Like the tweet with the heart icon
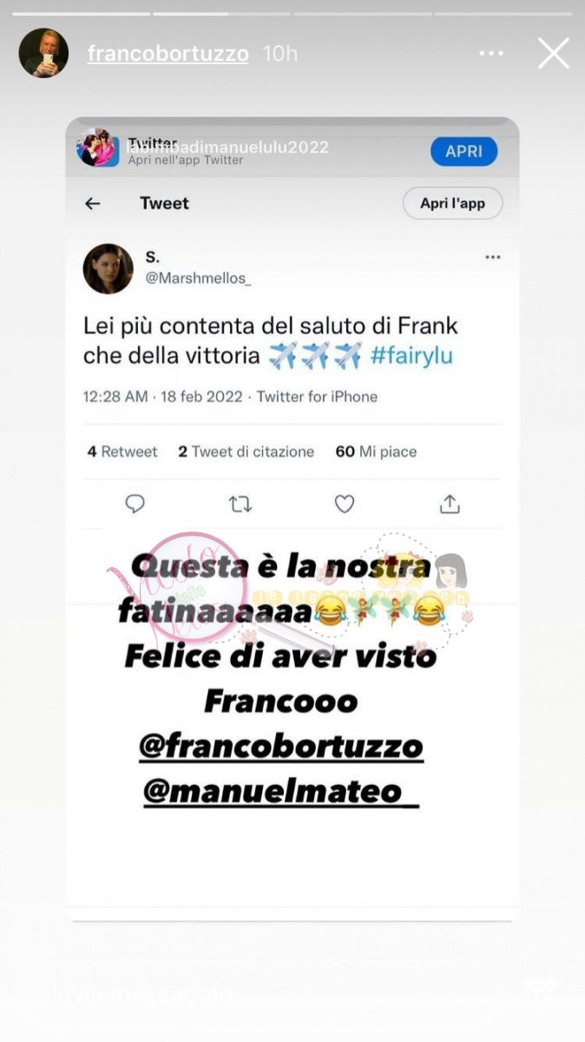 click(345, 504)
